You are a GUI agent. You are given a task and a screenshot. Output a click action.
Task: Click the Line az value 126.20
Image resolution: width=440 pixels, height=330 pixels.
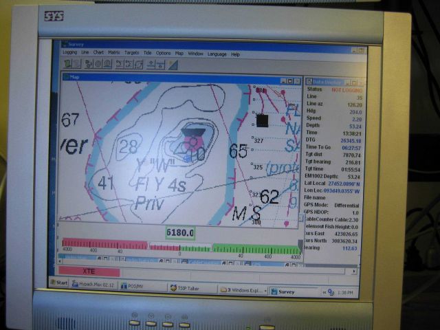tap(355, 105)
